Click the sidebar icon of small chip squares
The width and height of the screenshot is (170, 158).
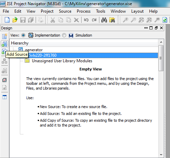(x=4, y=61)
